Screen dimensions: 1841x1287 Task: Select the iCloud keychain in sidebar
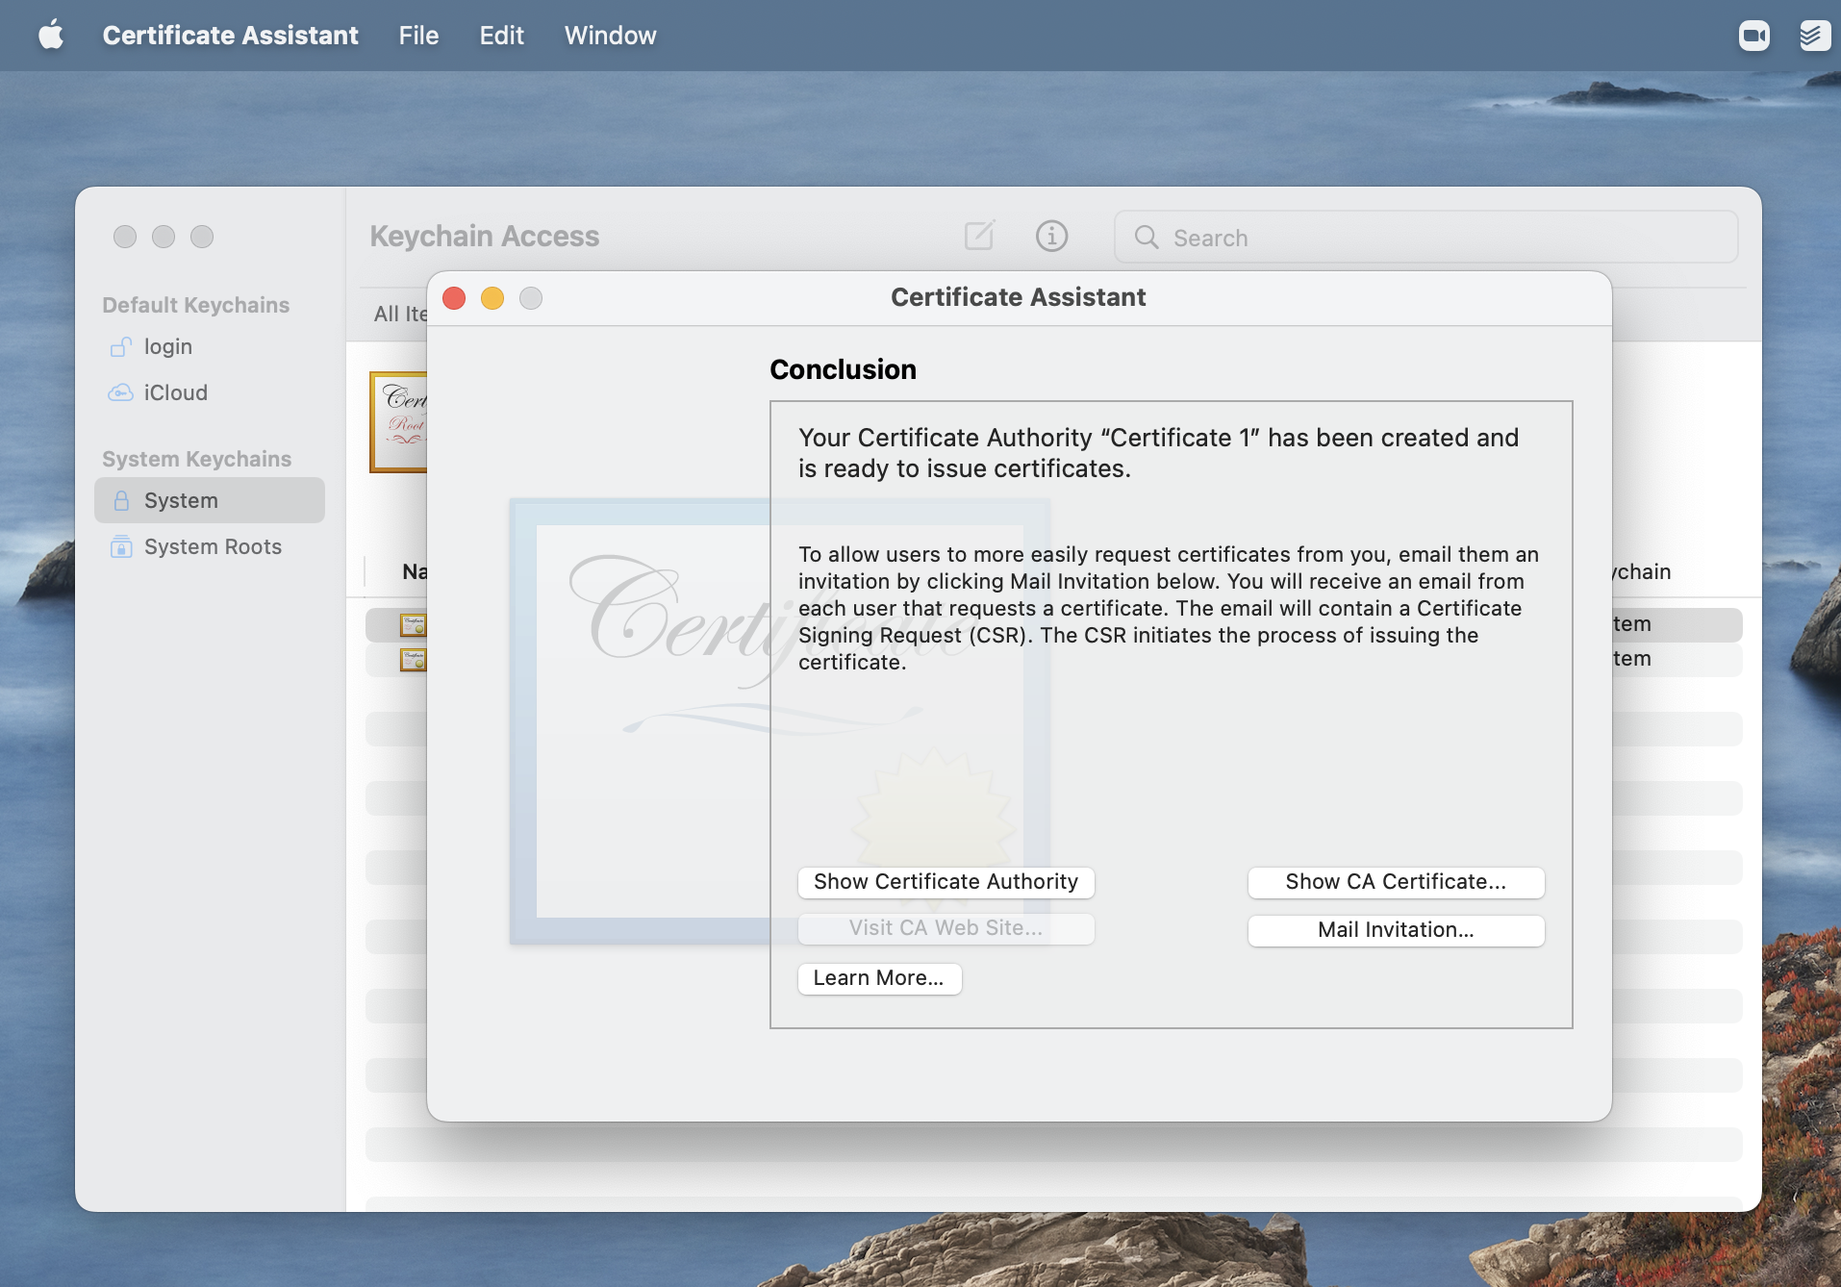click(210, 392)
